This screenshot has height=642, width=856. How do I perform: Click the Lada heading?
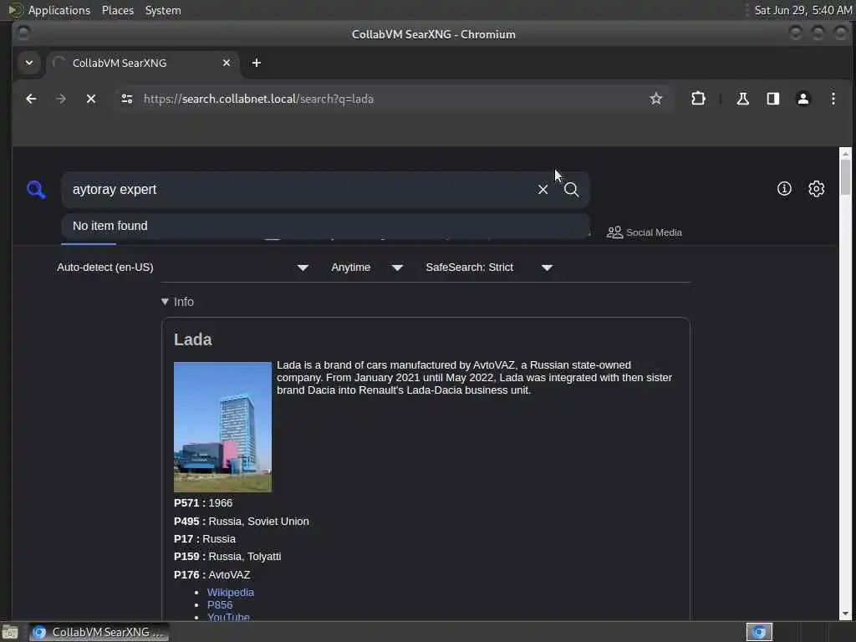(193, 339)
